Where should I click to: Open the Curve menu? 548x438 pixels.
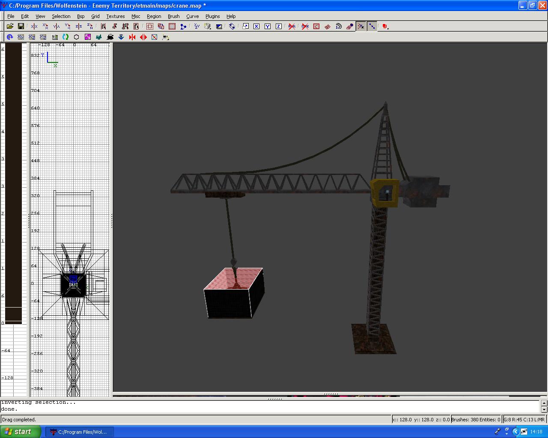click(x=192, y=16)
